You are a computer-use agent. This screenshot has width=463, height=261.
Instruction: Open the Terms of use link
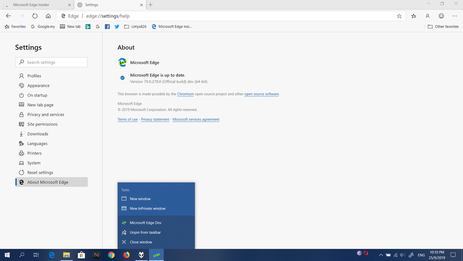pos(127,119)
